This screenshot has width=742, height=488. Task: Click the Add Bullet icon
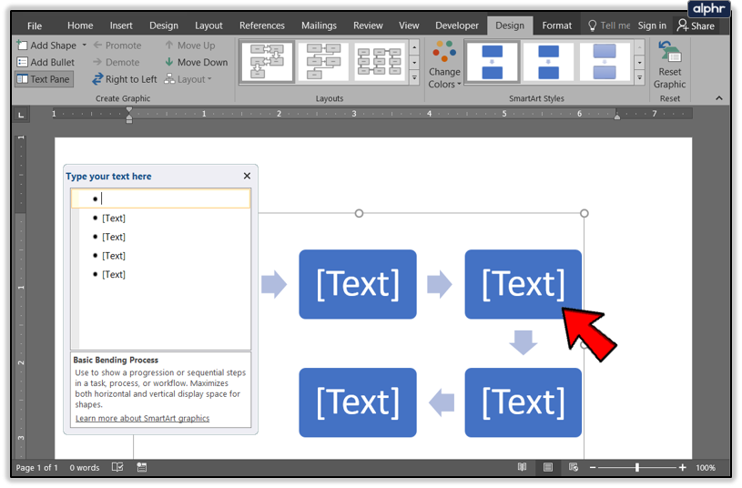click(x=23, y=62)
